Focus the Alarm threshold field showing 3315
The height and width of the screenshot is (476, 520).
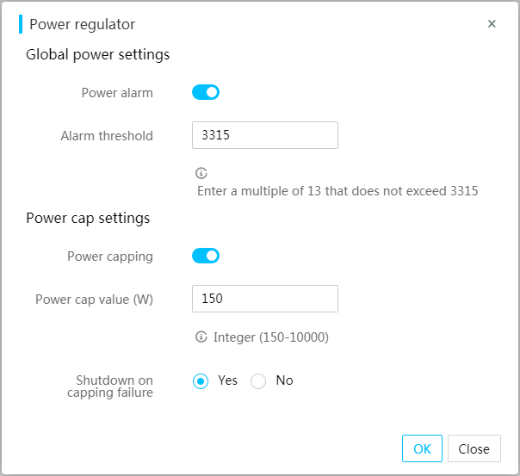point(265,135)
